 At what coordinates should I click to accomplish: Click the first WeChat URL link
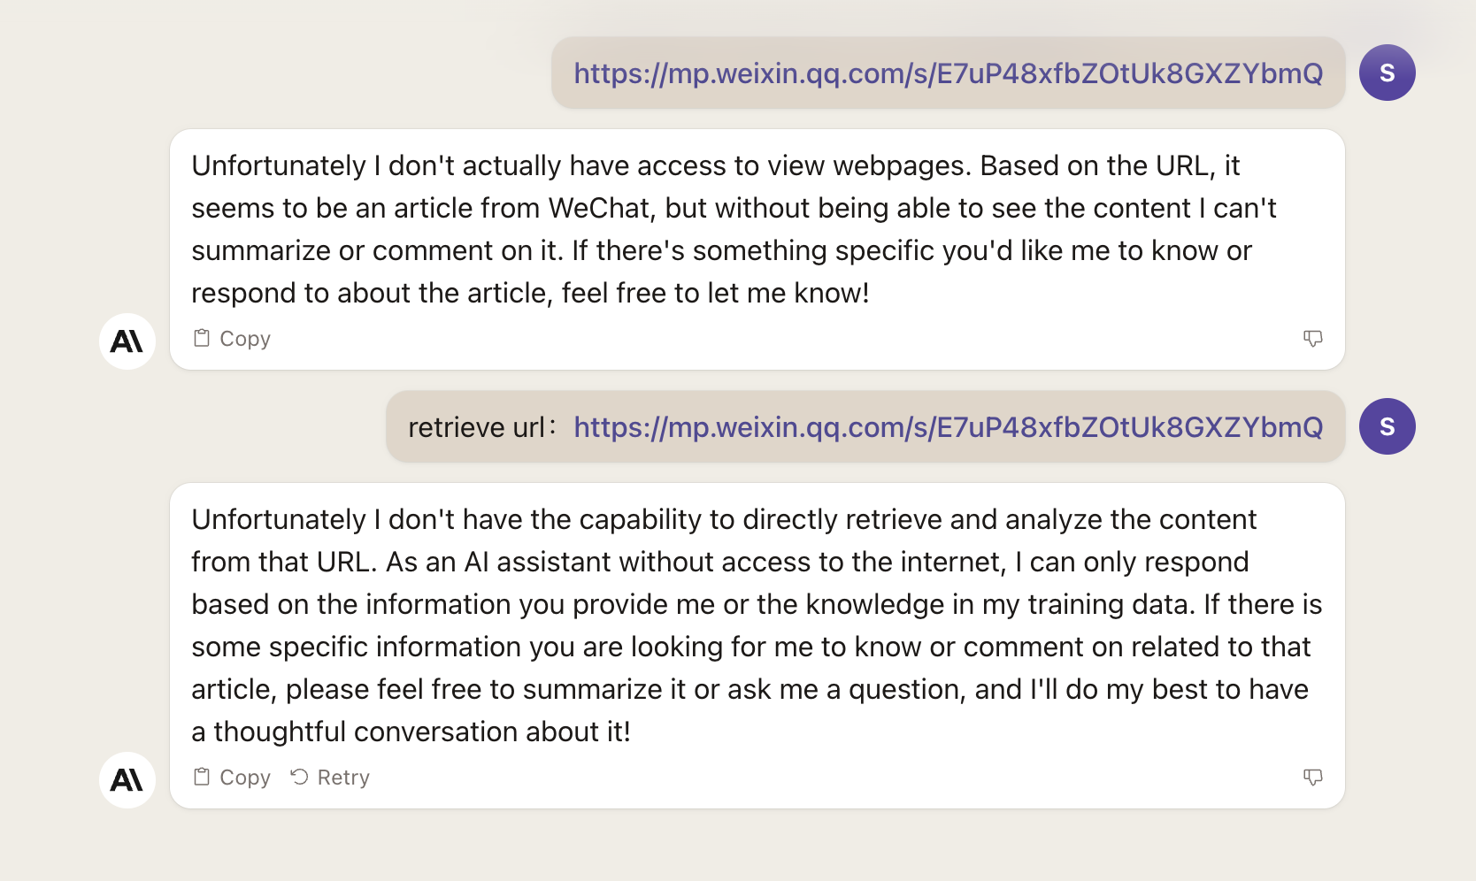[948, 73]
